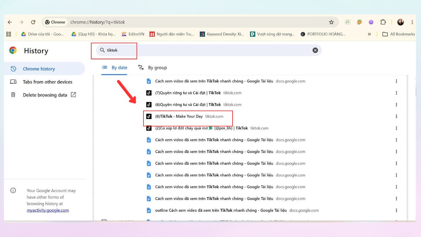Click the browser forward arrow
Screen dimensions: 421x237
21,22
